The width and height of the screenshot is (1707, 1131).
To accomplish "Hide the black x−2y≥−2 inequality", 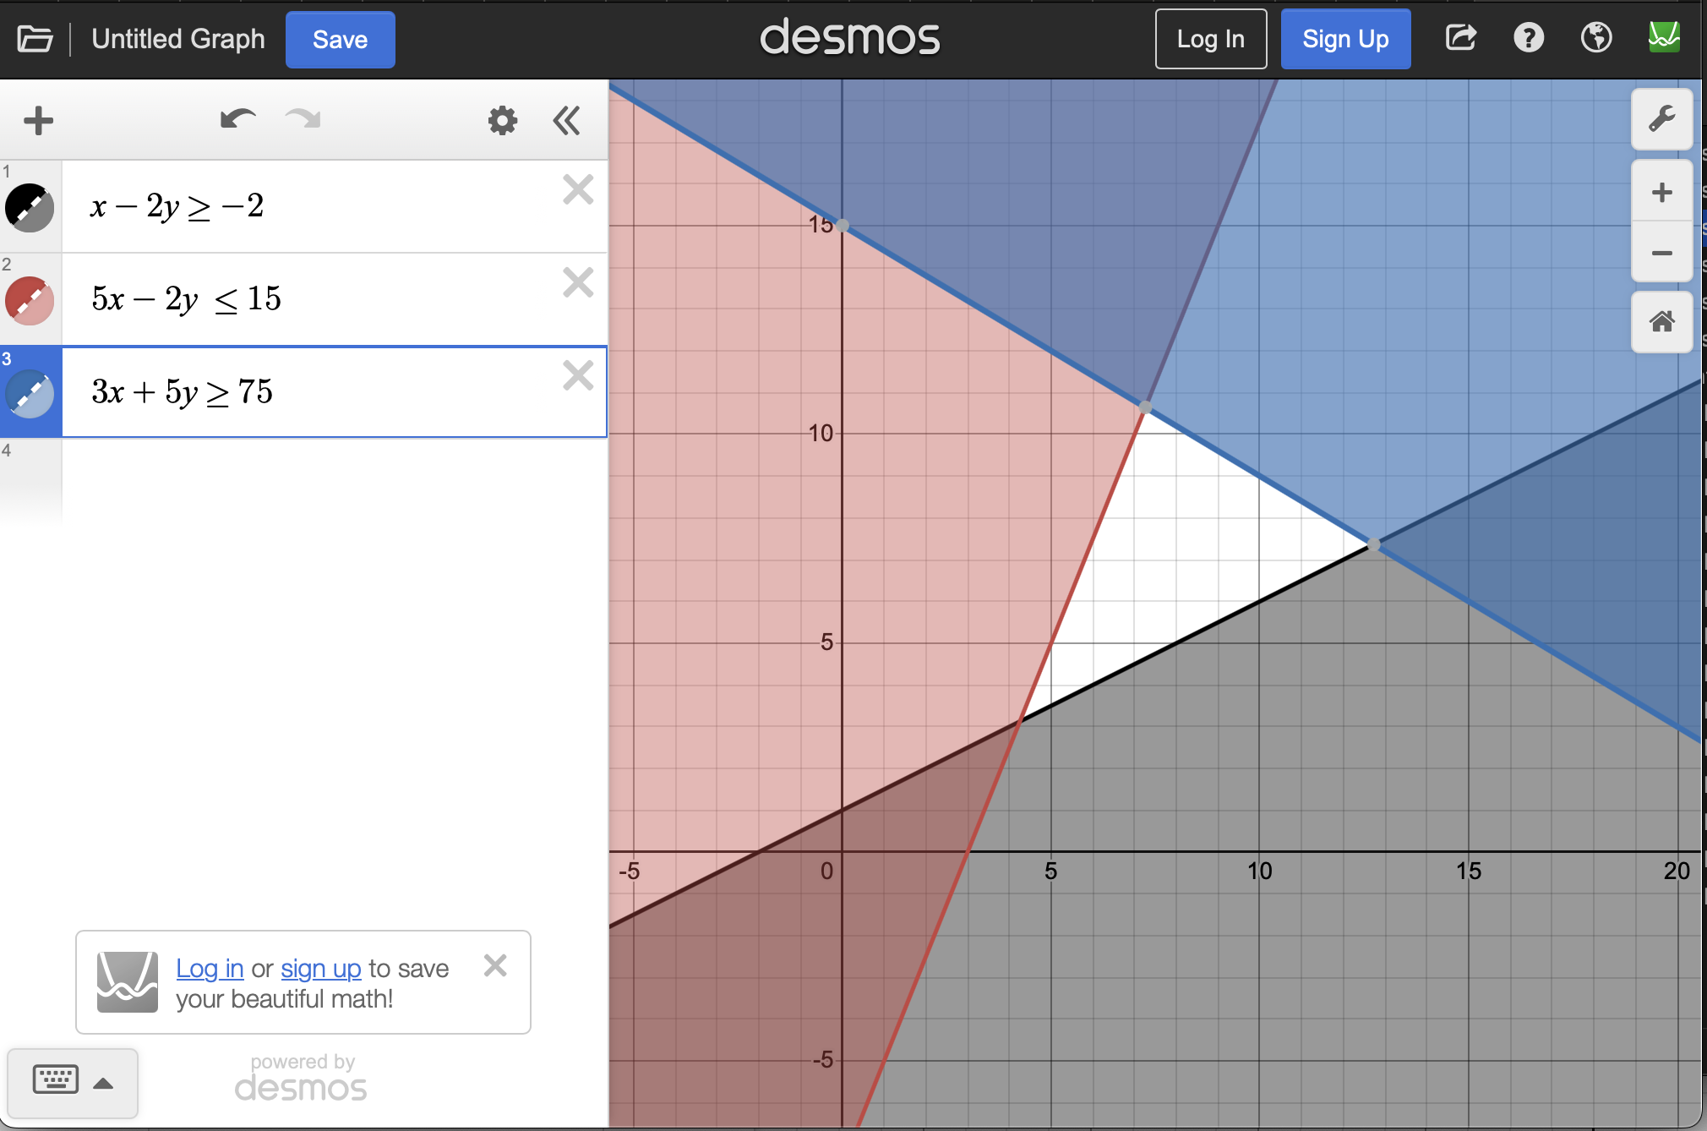I will 30,208.
